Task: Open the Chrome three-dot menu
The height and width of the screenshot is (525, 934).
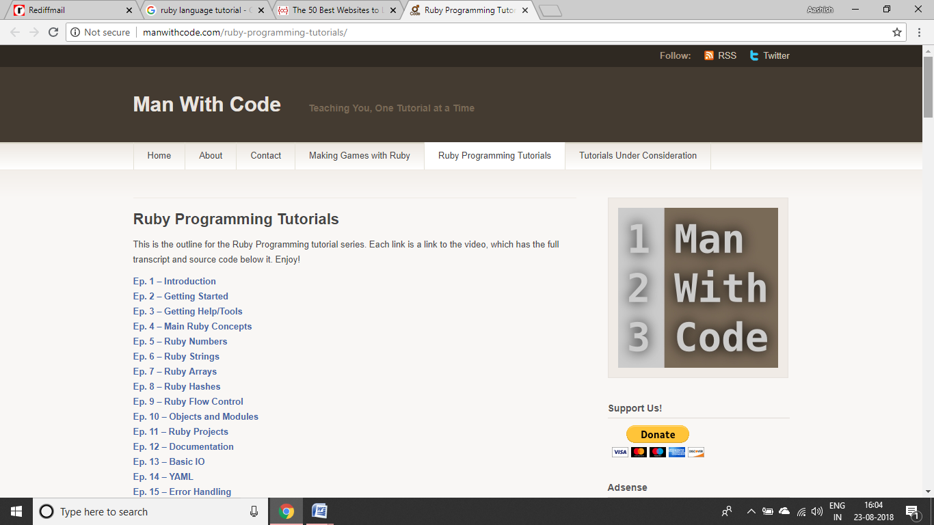Action: (x=920, y=32)
